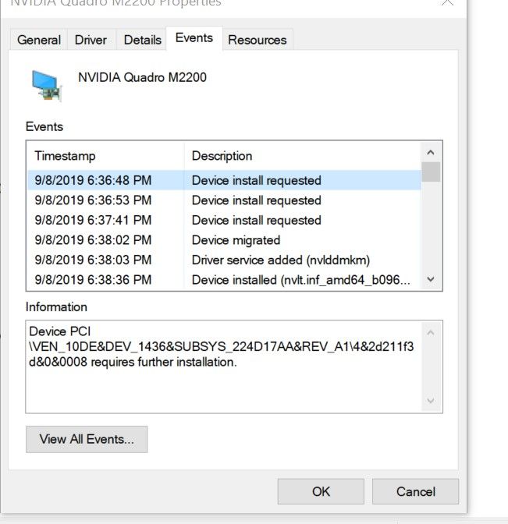Click the Timestamp column header
Image resolution: width=508 pixels, height=524 pixels.
[105, 156]
